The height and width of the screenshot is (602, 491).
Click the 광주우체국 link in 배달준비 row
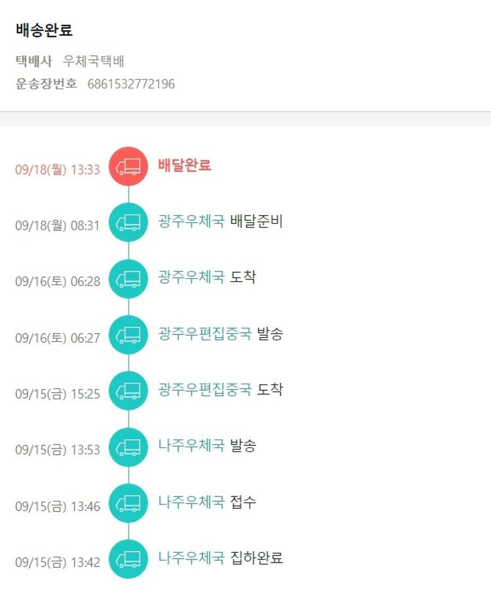pos(191,220)
